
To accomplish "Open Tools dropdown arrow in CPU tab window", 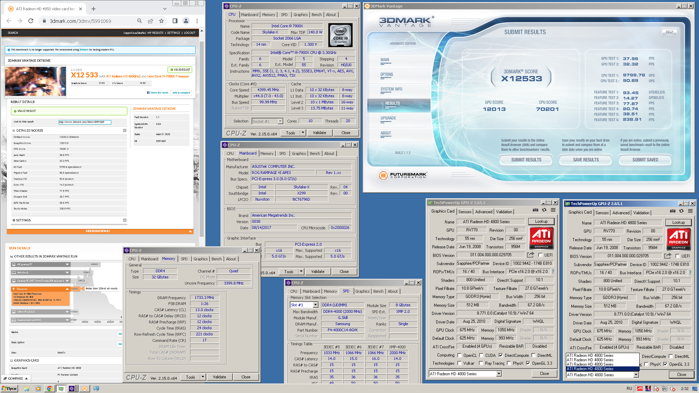I will click(x=303, y=133).
